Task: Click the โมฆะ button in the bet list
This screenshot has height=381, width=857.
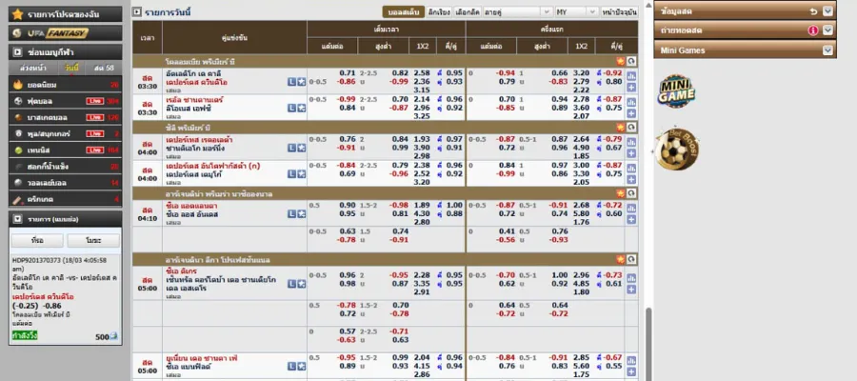Action: pos(93,241)
